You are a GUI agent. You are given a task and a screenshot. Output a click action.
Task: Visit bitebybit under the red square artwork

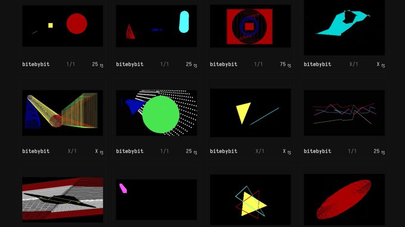[224, 64]
